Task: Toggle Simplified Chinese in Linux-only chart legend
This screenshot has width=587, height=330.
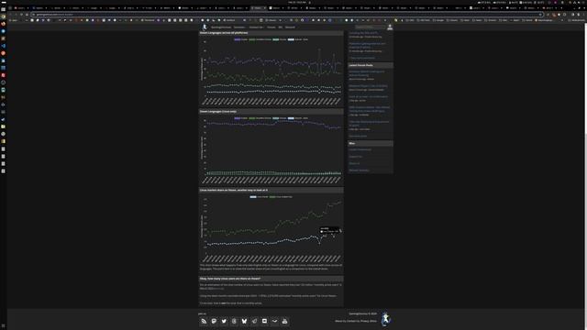Action: tap(260, 118)
